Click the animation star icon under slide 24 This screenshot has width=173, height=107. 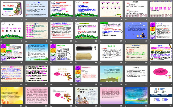tap(51, 84)
